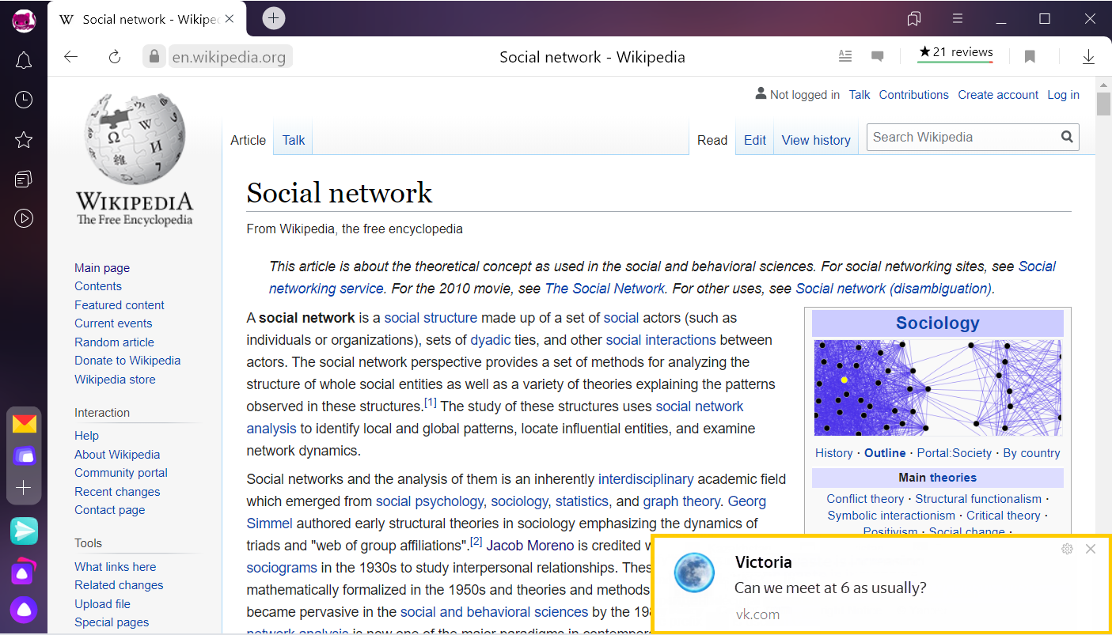The height and width of the screenshot is (635, 1112).
Task: Enable reader mode icon in address bar
Action: [x=845, y=56]
